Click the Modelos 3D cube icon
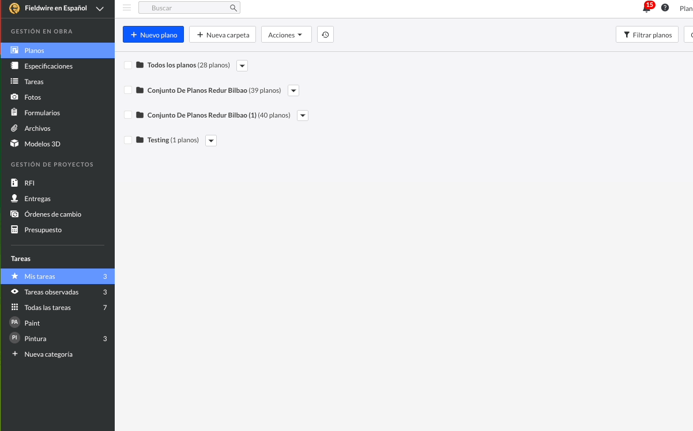 pyautogui.click(x=14, y=143)
